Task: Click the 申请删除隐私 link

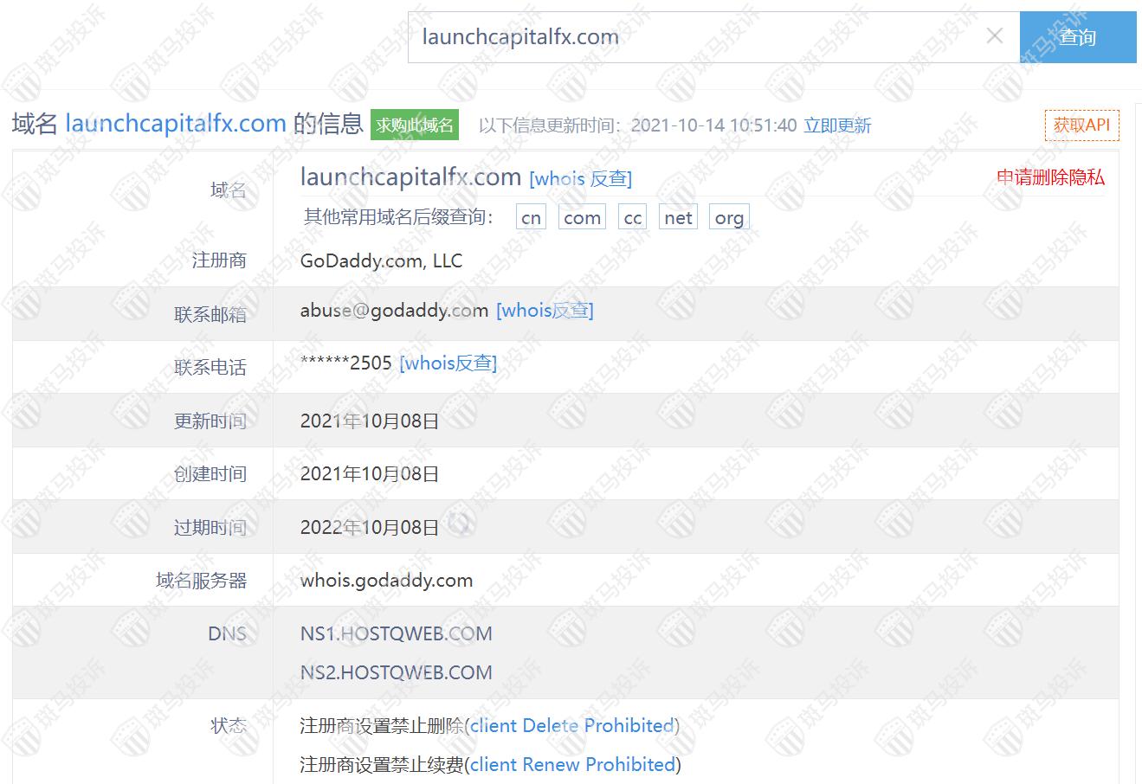Action: pos(1050,177)
